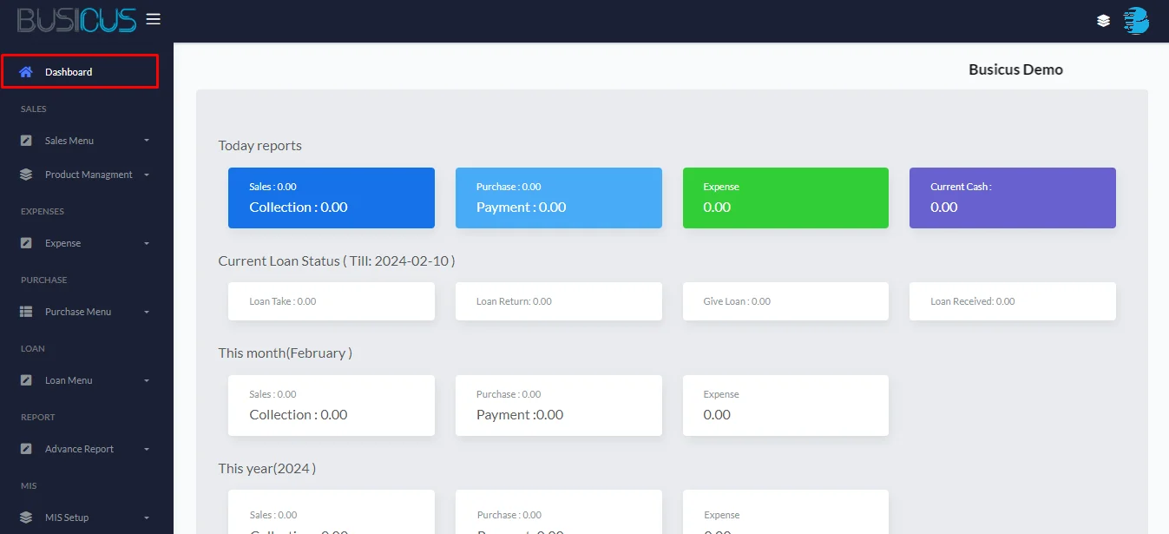
Task: Click the Dashboard home icon
Action: pos(26,72)
